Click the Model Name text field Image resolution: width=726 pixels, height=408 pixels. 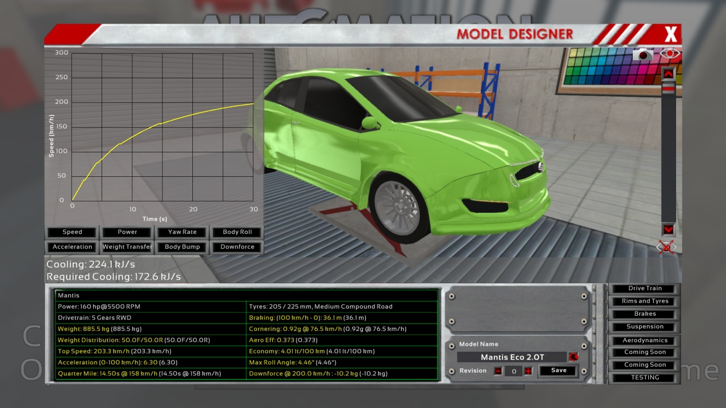click(x=512, y=357)
